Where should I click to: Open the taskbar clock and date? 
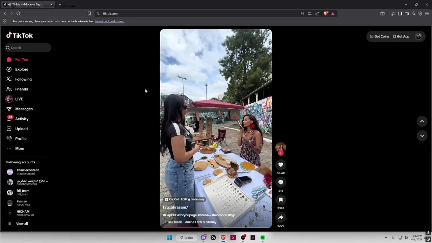pos(417,238)
